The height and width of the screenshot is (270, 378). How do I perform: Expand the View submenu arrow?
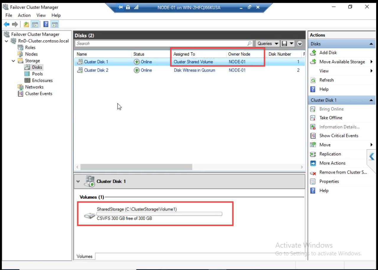point(371,71)
